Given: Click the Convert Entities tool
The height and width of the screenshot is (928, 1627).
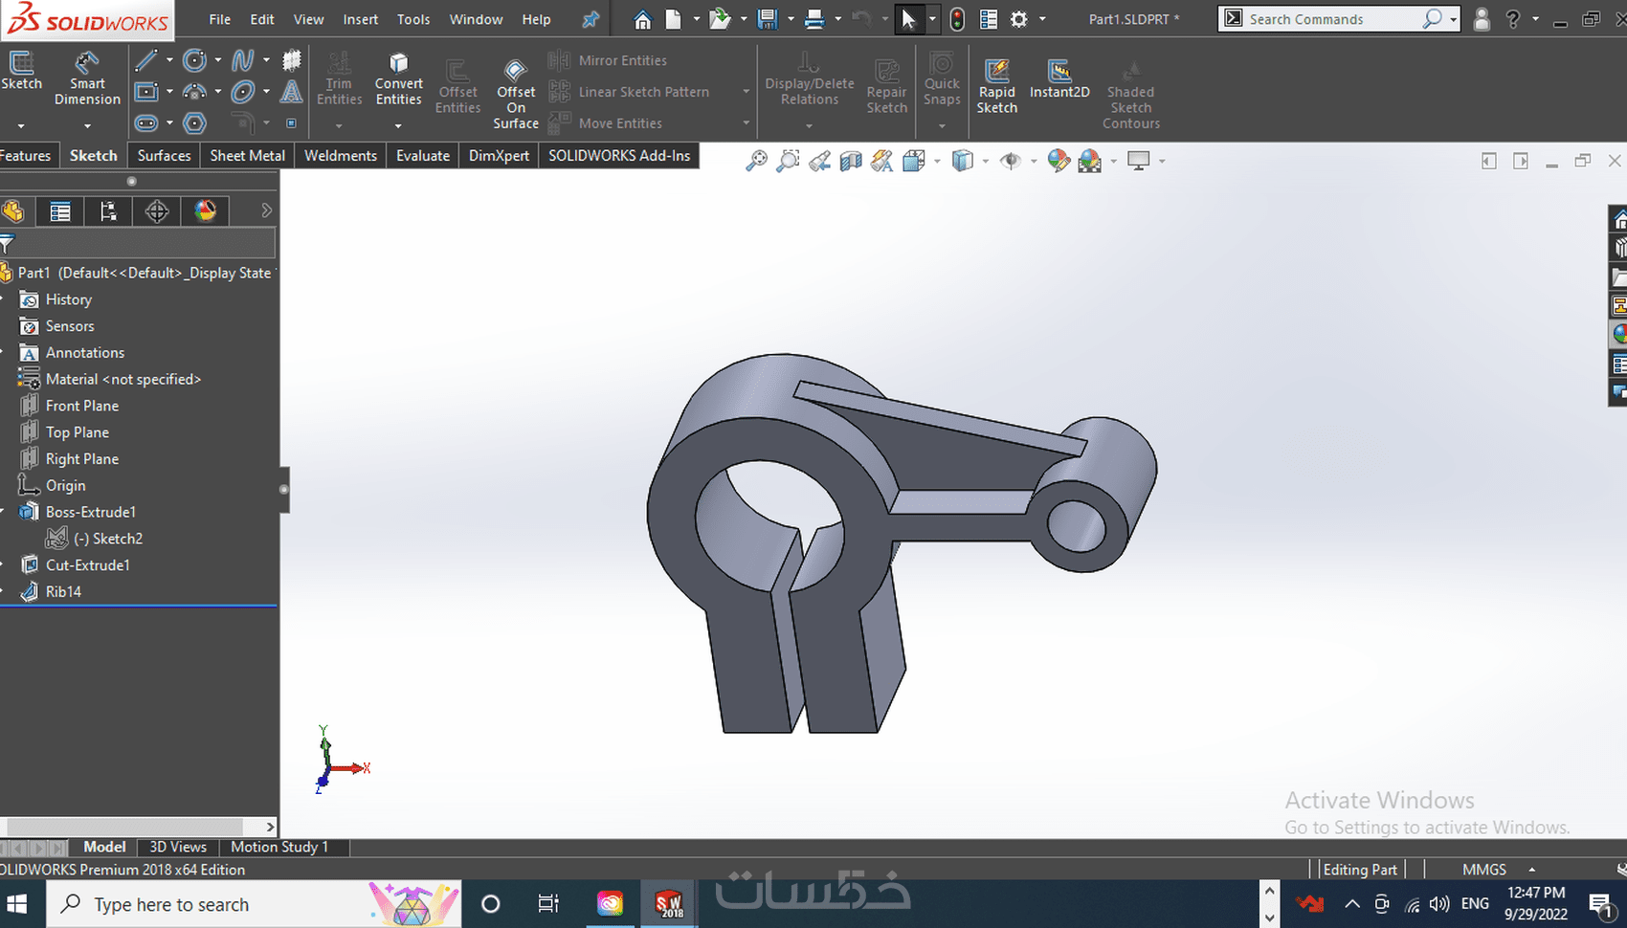Looking at the screenshot, I should coord(398,78).
